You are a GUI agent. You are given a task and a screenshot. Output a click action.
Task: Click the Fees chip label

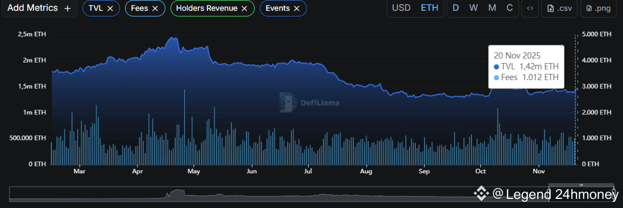(139, 9)
